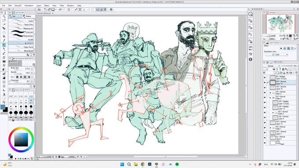Click trash icon in sub tool panel
This screenshot has height=168, width=299.
34,55
